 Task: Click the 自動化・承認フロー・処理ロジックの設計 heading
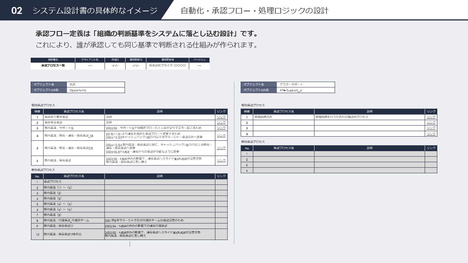[254, 11]
